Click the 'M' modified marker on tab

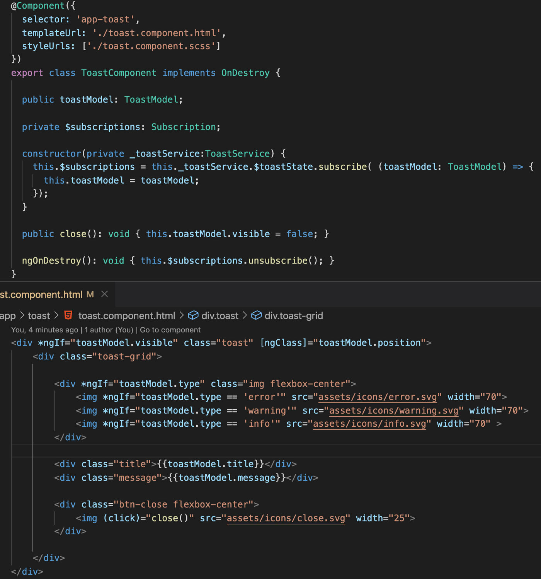(90, 295)
